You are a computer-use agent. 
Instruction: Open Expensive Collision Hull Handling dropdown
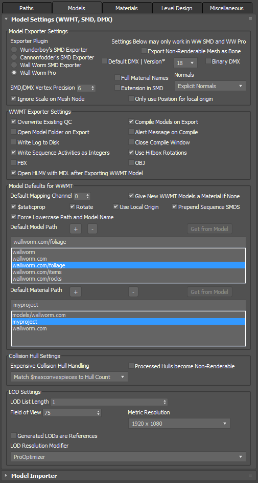pos(69,377)
